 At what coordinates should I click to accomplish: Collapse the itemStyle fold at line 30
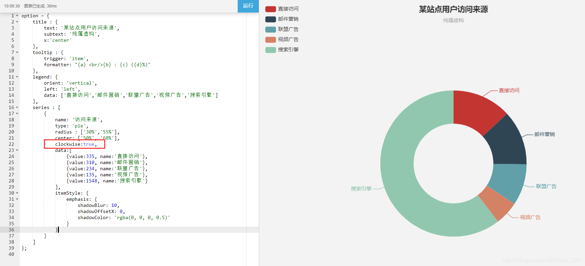17,193
